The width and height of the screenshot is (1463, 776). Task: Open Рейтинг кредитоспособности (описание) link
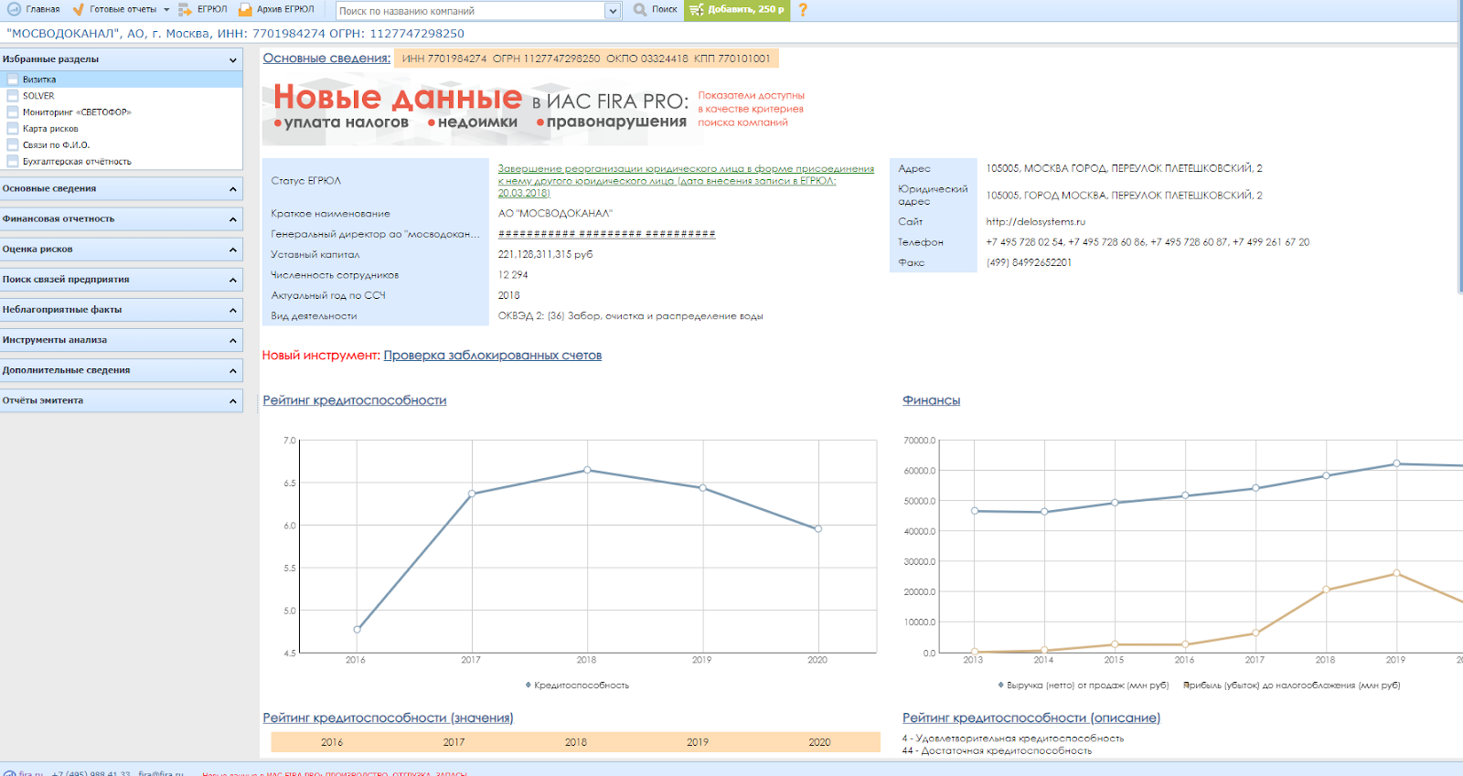click(1031, 718)
